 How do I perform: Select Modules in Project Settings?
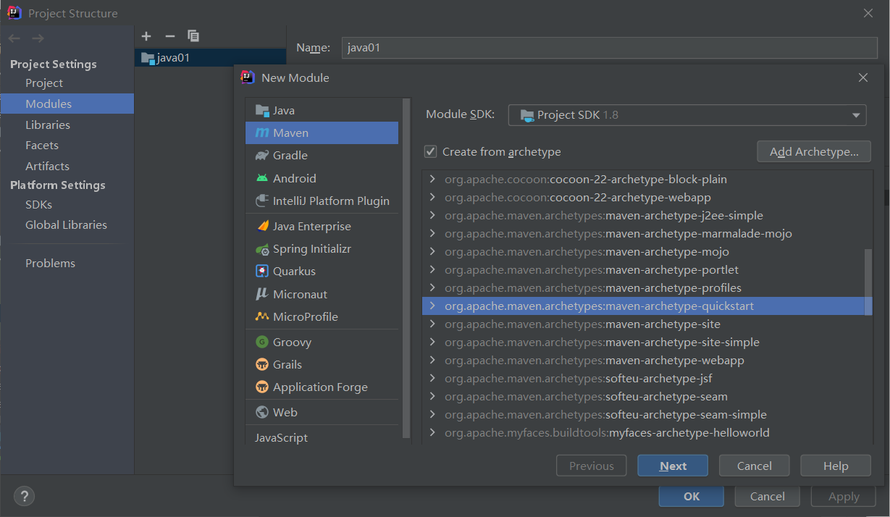pos(67,104)
